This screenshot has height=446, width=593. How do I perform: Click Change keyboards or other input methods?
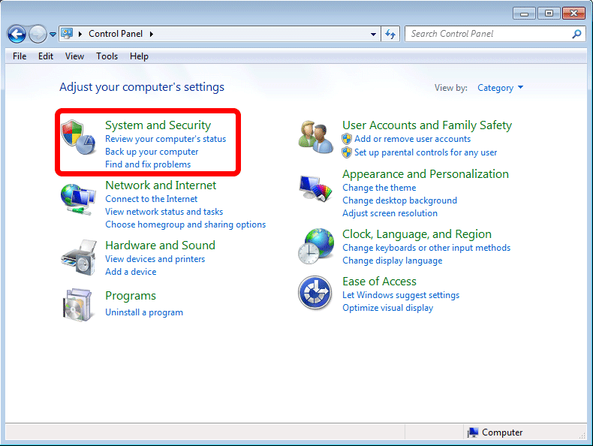[426, 248]
